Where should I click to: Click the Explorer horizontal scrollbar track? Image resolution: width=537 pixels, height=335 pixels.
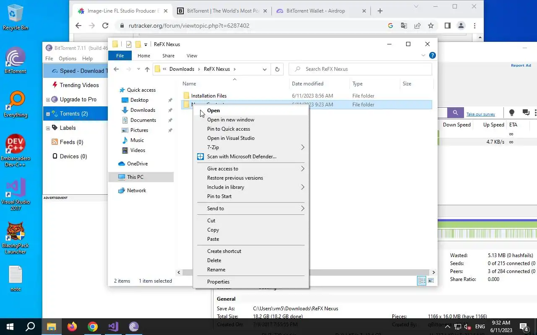tap(306, 272)
